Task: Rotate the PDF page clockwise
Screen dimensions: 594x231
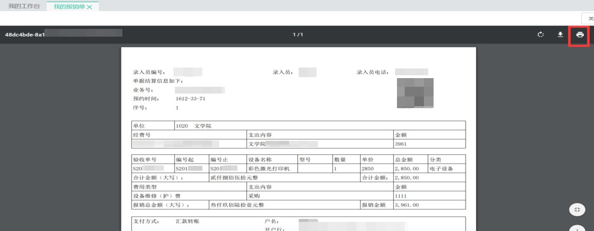Action: coord(541,35)
